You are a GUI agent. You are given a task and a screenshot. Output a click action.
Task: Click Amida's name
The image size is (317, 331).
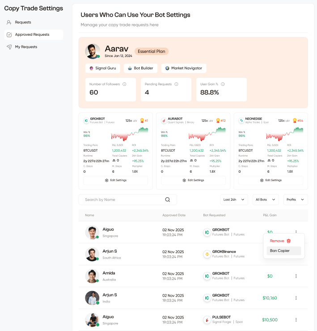[109, 273]
